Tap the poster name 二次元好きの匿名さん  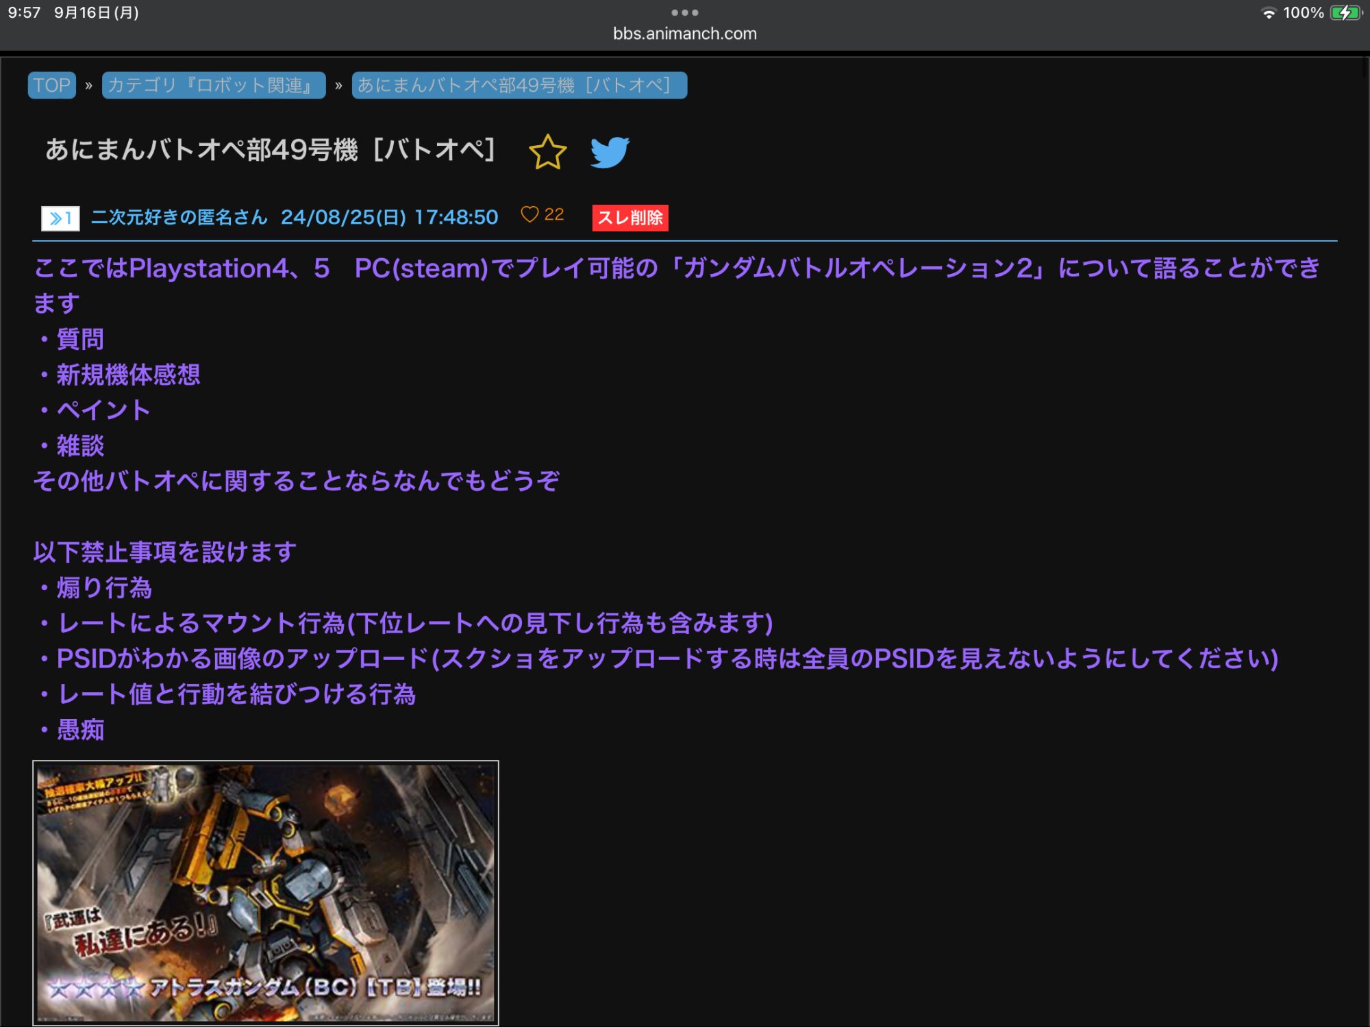click(x=179, y=218)
